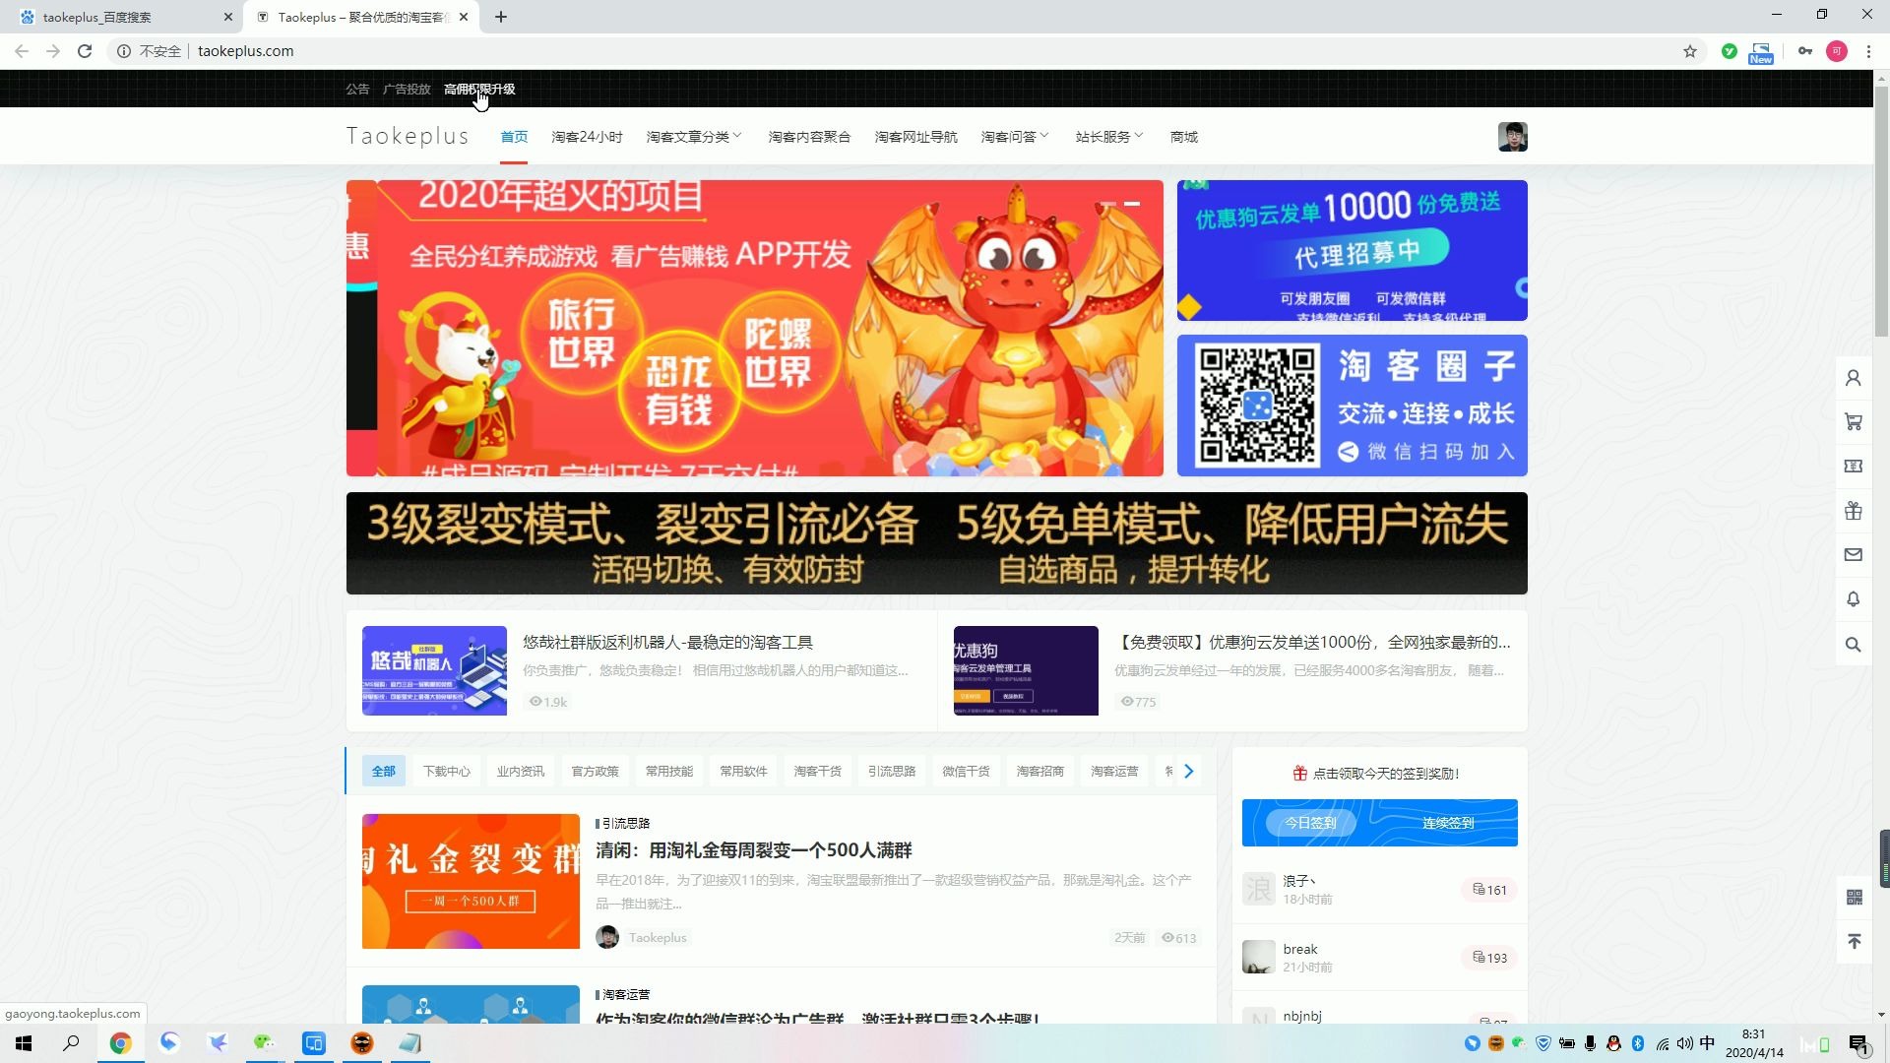Expand the 站长服务 dropdown menu

tap(1108, 137)
